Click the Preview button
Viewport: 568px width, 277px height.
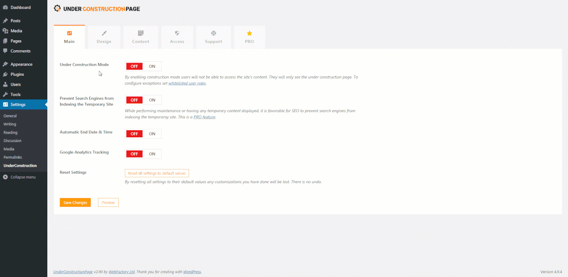pyautogui.click(x=108, y=203)
